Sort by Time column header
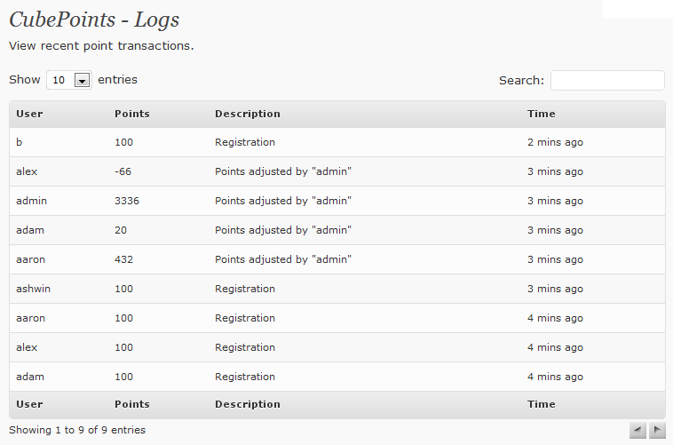673x445 pixels. click(541, 114)
